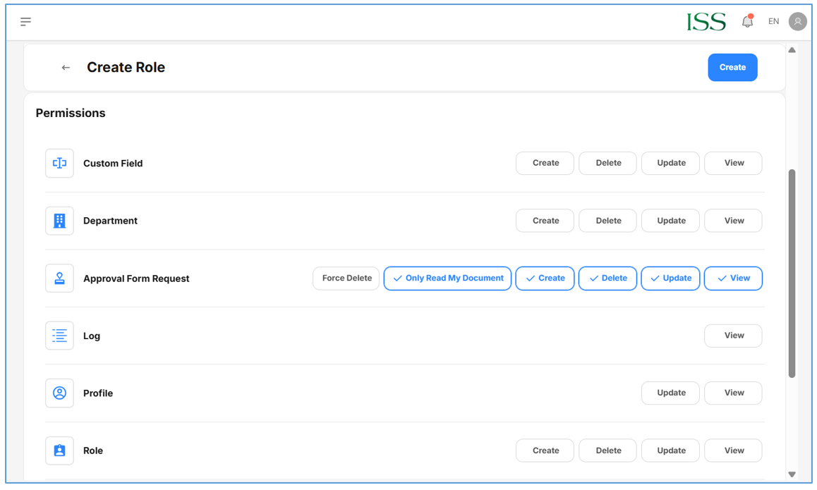Enable Create permission for Department
The width and height of the screenshot is (817, 490).
[x=545, y=221]
